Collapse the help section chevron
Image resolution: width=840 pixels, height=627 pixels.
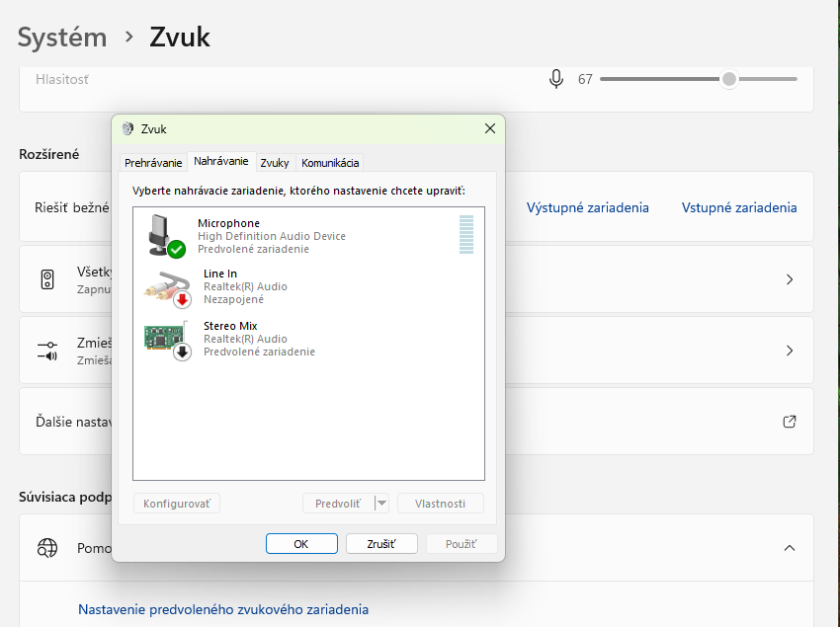coord(790,548)
